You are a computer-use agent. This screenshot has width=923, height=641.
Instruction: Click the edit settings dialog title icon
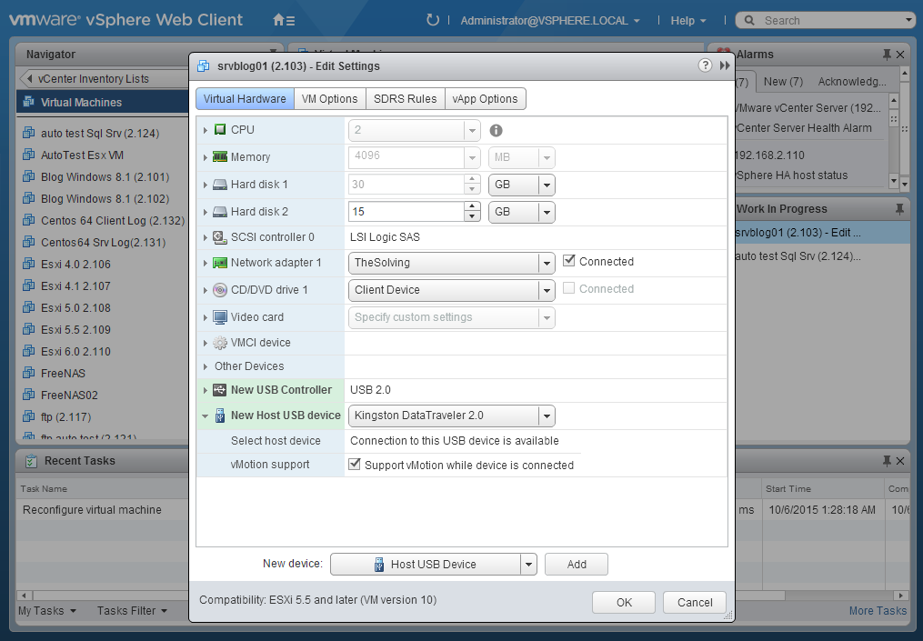204,66
